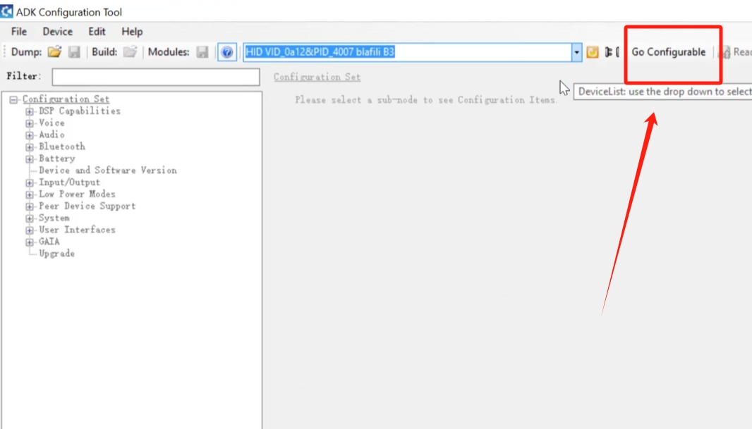Expand the System tree node
Screen dimensions: 752x429
click(30, 218)
